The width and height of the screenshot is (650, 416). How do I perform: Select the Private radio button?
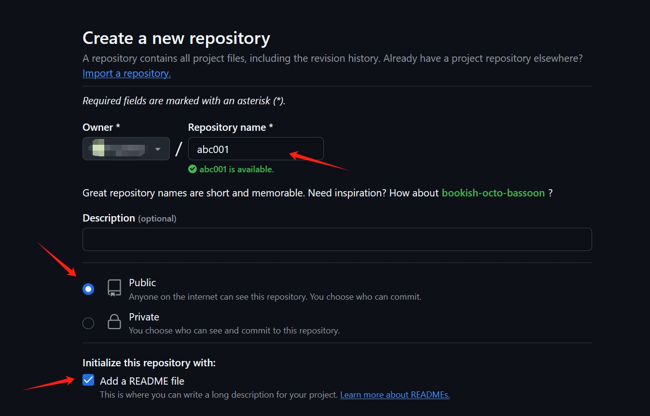[88, 323]
